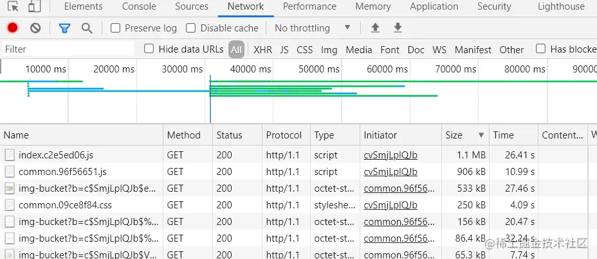Screen dimensions: 597x259
Task: Click the import HAR file upload arrow
Action: point(376,28)
